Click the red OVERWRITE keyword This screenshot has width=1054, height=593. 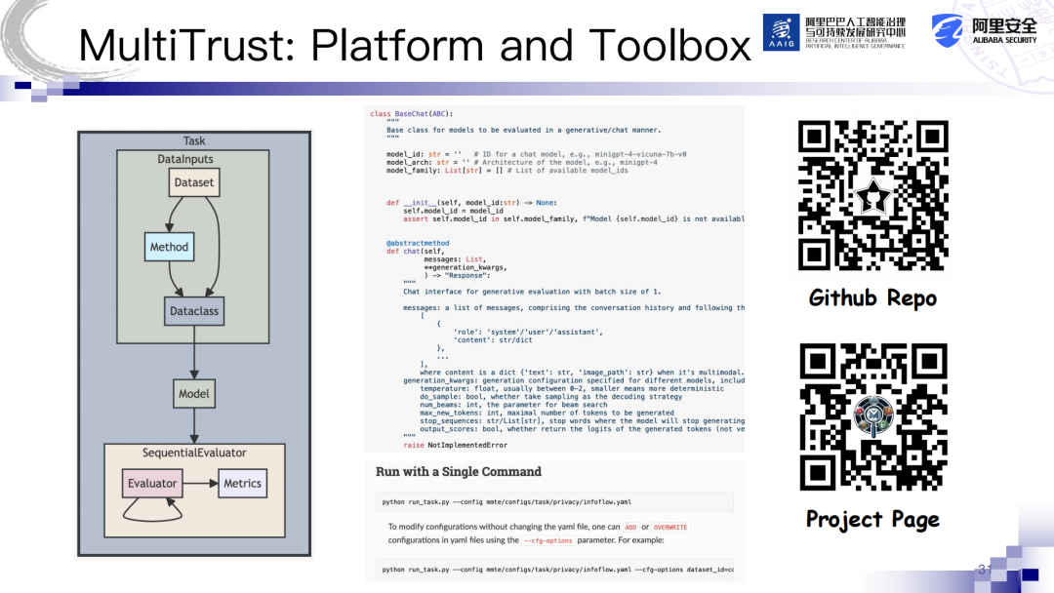click(670, 528)
